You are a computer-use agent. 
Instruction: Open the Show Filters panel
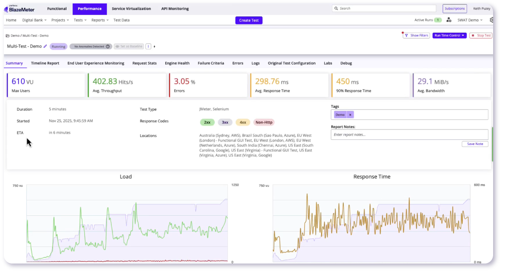[416, 36]
